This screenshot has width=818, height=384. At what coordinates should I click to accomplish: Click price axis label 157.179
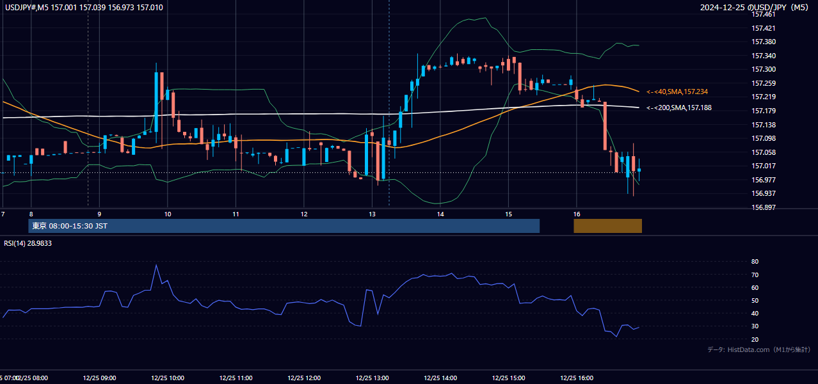(x=763, y=111)
